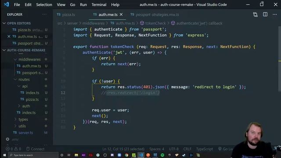Split the editor to the right
281x158 pixels.
pos(265,14)
